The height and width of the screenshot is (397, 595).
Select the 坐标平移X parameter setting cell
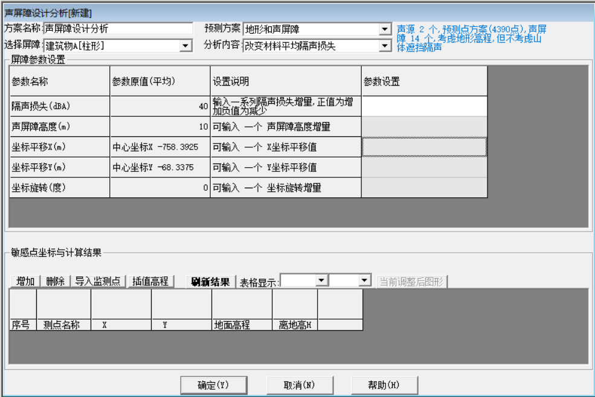[423, 147]
